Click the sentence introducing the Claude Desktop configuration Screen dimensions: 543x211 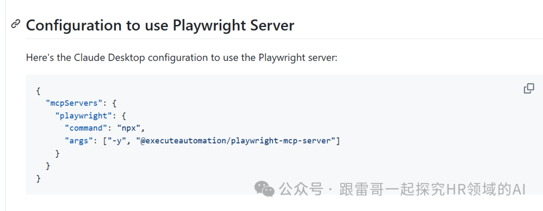pos(182,58)
